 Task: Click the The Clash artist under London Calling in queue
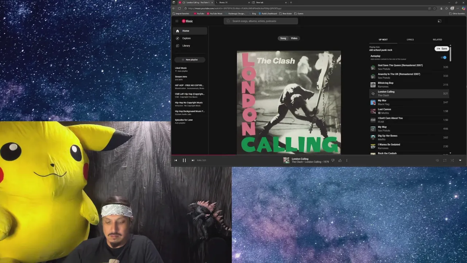[x=383, y=95]
